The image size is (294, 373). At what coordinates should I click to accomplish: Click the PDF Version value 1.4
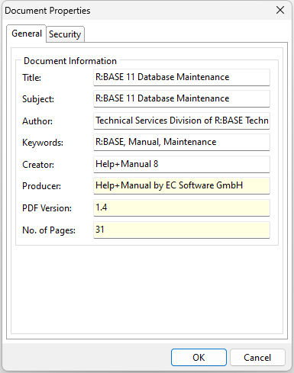click(x=182, y=207)
